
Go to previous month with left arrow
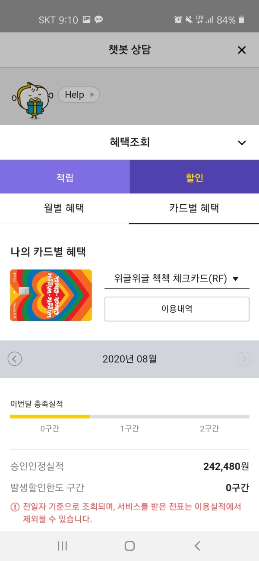tap(15, 359)
